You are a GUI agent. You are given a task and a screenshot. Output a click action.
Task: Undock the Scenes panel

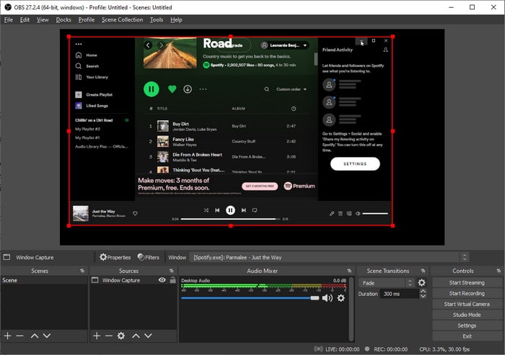pyautogui.click(x=82, y=271)
